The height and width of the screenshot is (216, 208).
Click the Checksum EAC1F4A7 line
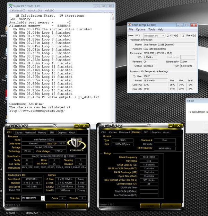point(26,104)
